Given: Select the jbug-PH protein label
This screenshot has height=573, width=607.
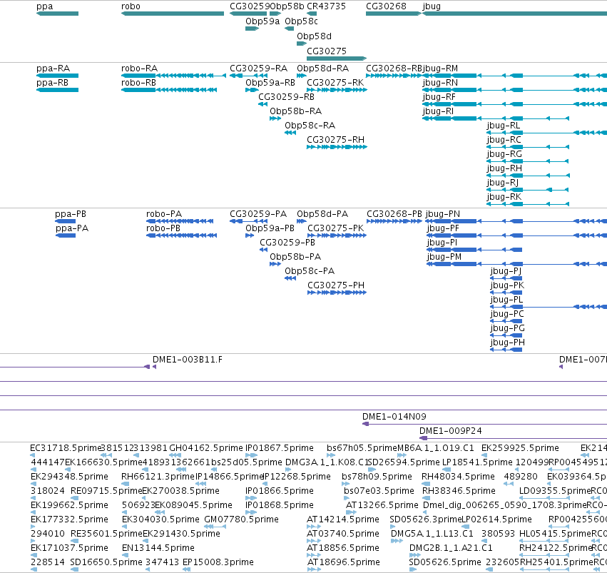Looking at the screenshot, I should coord(508,343).
